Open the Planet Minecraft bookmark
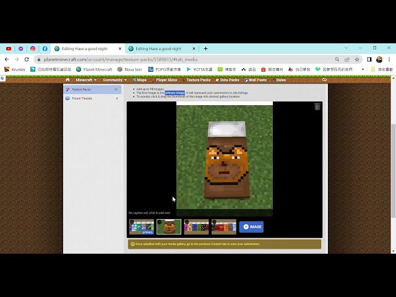This screenshot has height=297, width=396. (94, 69)
